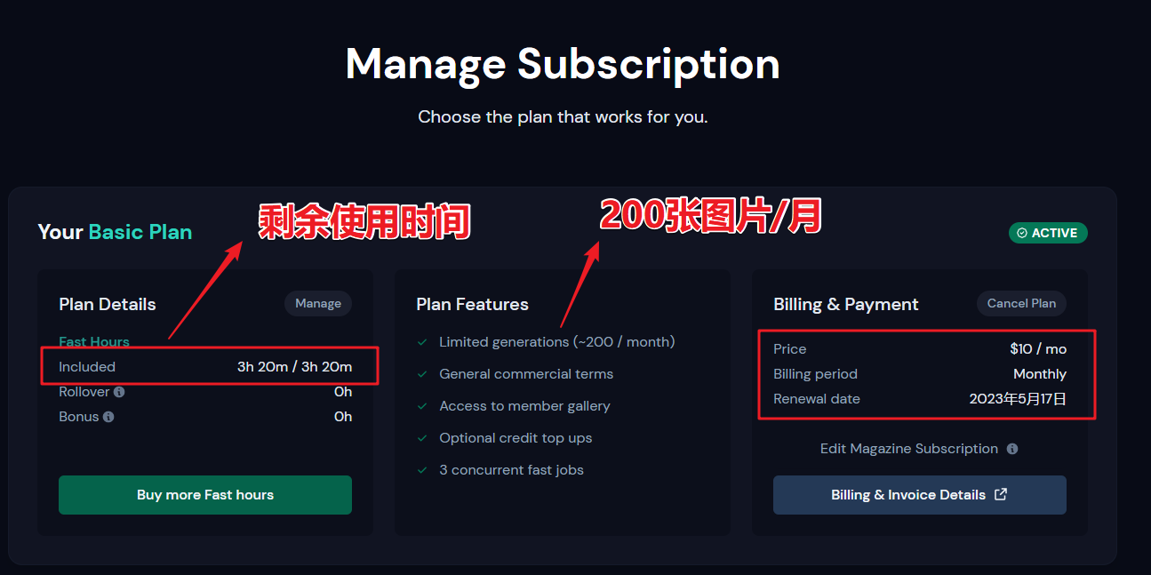This screenshot has width=1151, height=575.
Task: Click the checkmark beside Limited generations
Action: click(x=422, y=342)
